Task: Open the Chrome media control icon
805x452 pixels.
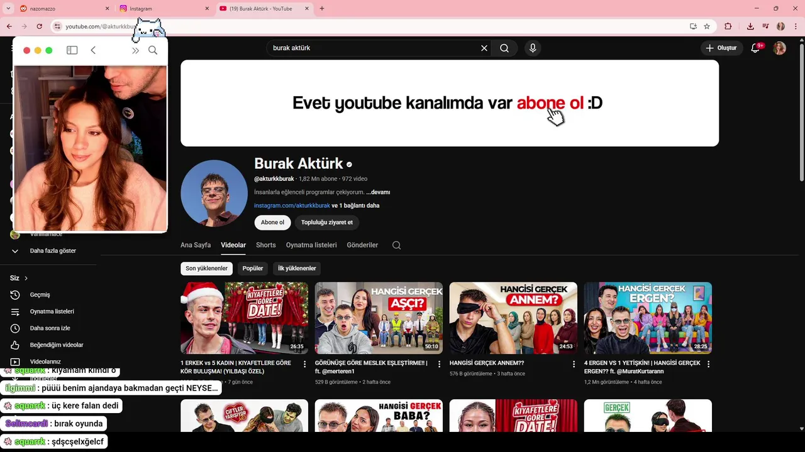Action: (x=765, y=26)
